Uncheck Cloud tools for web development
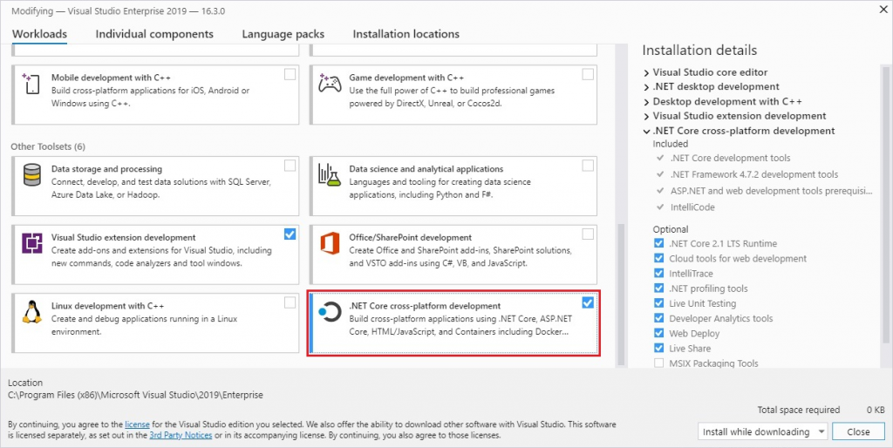Image resolution: width=893 pixels, height=448 pixels. point(659,259)
